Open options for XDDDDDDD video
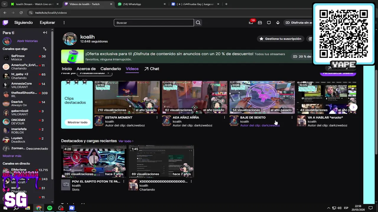The height and width of the screenshot is (212, 378). click(x=191, y=181)
